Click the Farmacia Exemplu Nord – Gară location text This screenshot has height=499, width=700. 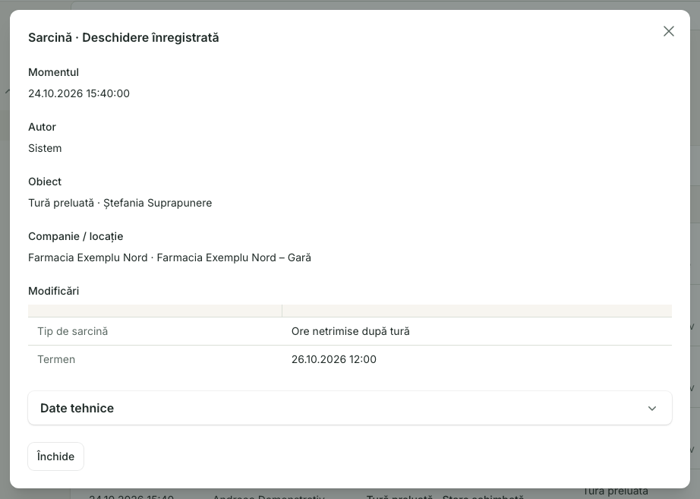234,257
